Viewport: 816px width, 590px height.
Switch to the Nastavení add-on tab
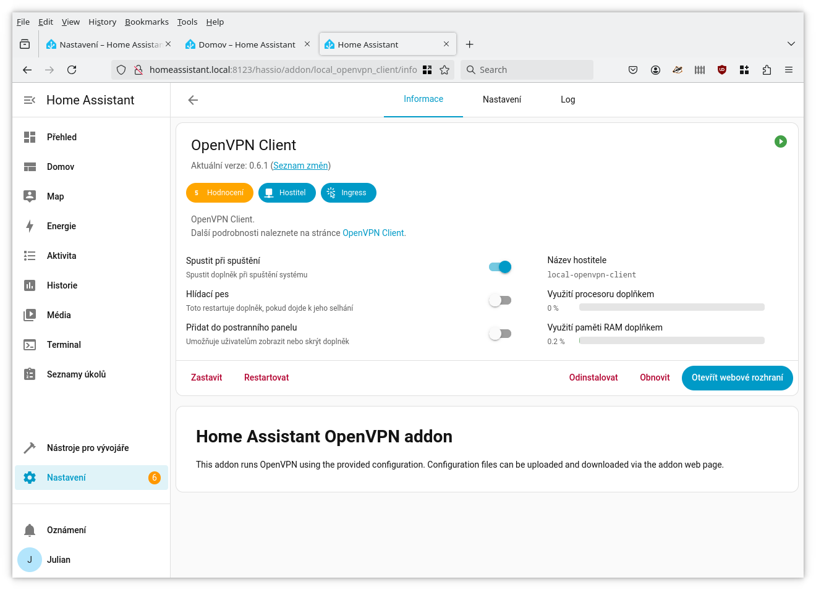coord(502,99)
